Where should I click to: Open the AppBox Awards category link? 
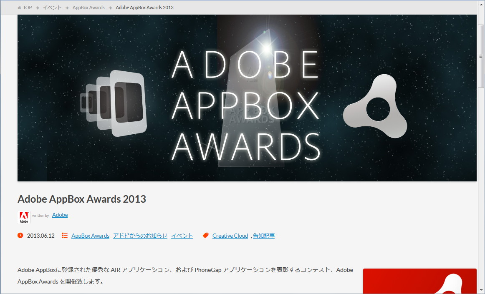(90, 235)
